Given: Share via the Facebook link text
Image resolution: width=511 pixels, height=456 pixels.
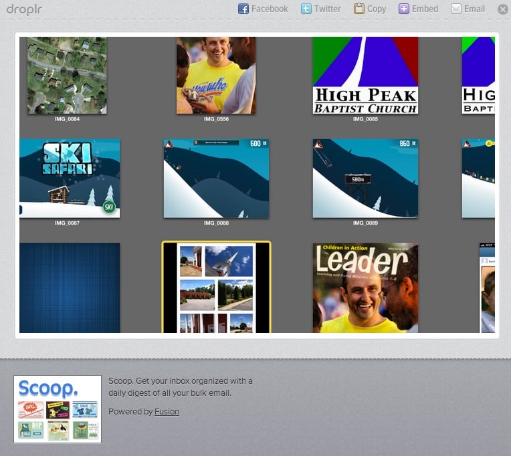Looking at the screenshot, I should click(270, 9).
